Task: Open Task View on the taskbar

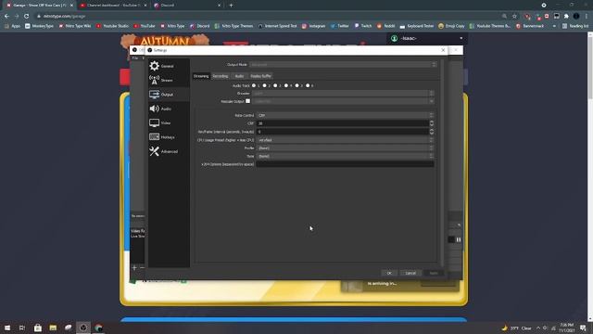Action: (x=22, y=328)
